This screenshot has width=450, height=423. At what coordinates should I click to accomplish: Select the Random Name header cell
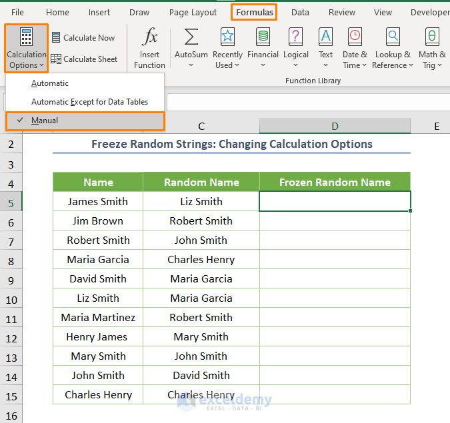(x=201, y=182)
